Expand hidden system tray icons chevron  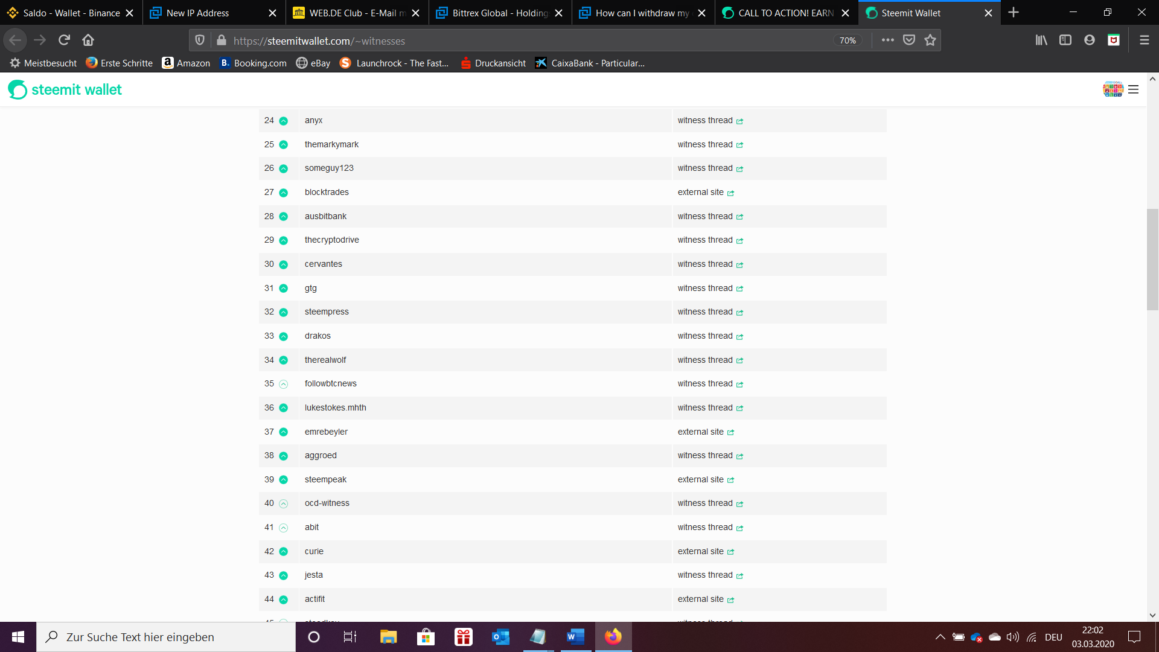click(940, 637)
